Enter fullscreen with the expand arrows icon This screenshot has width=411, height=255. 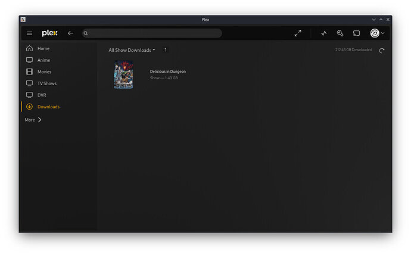coord(298,33)
